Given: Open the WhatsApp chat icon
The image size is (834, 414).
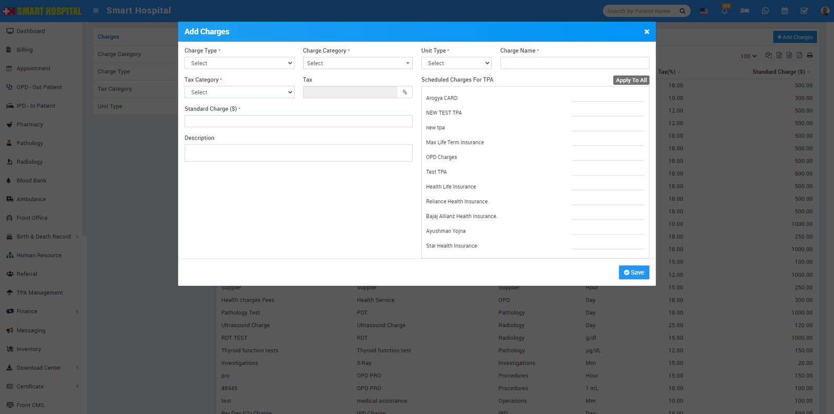Looking at the screenshot, I should click(x=765, y=11).
